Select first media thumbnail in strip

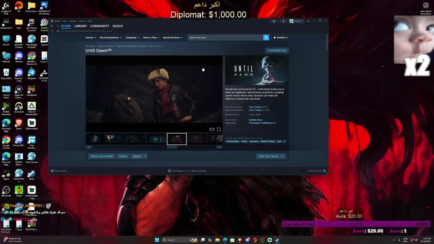(95, 139)
